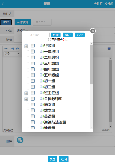Click the group list scrollbar up arrow
Viewport: 115px width, 163px height.
pyautogui.click(x=91, y=44)
